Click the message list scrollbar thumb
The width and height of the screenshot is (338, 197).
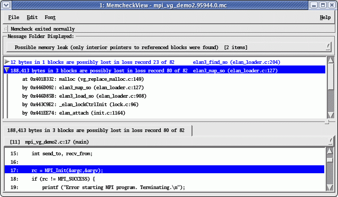[331, 76]
